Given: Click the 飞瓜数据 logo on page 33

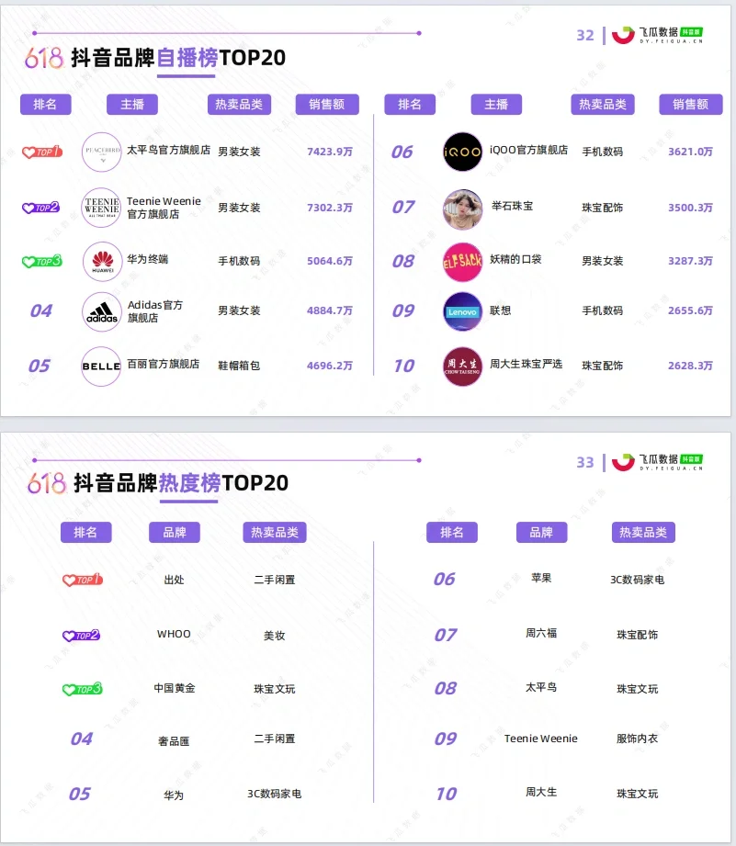Looking at the screenshot, I should [x=657, y=462].
